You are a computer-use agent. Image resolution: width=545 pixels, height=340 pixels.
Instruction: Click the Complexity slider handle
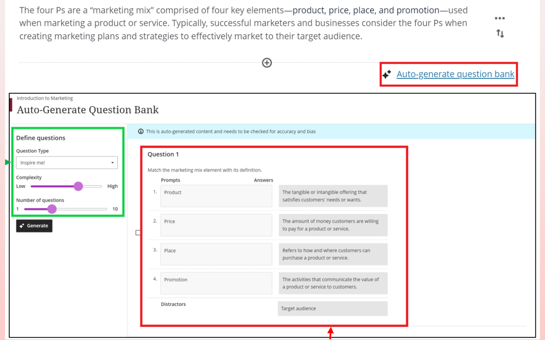tap(78, 186)
